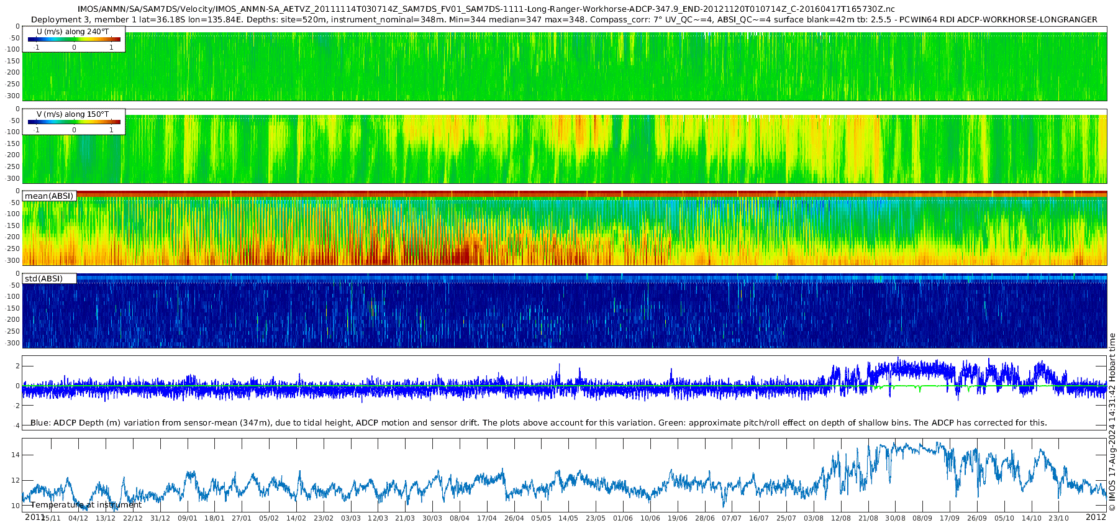Click the 14/10 date tick label
The image size is (1118, 528).
(1032, 518)
